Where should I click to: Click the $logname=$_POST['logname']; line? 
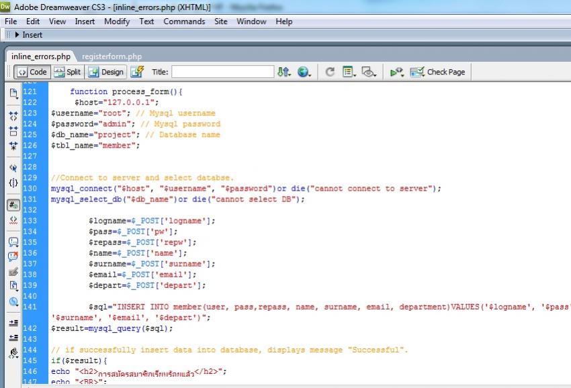coord(152,221)
